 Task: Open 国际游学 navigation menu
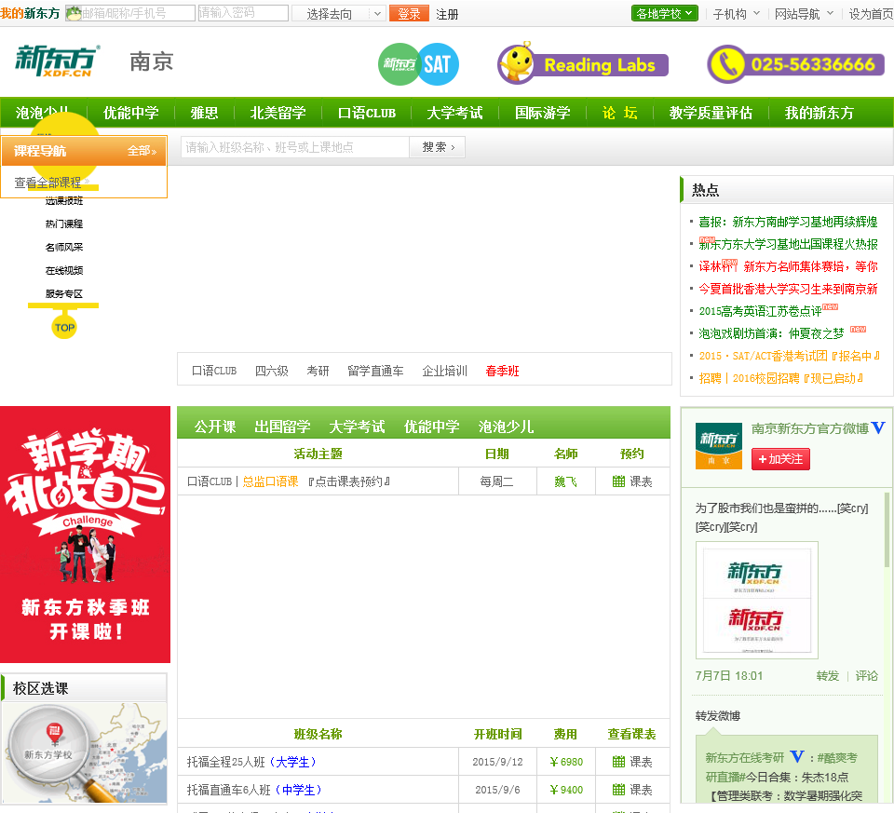pos(543,113)
